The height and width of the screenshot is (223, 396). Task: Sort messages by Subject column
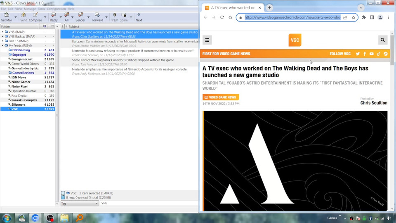[x=133, y=26]
